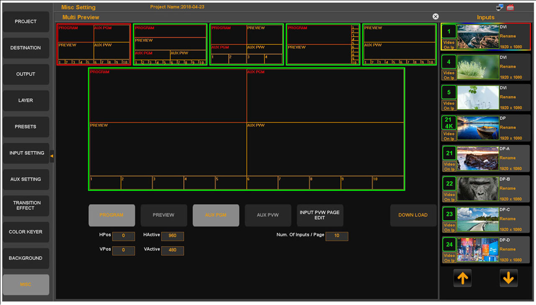Click the Video On Ip icon for input 5
Image resolution: width=536 pixels, height=305 pixels.
pyautogui.click(x=449, y=105)
